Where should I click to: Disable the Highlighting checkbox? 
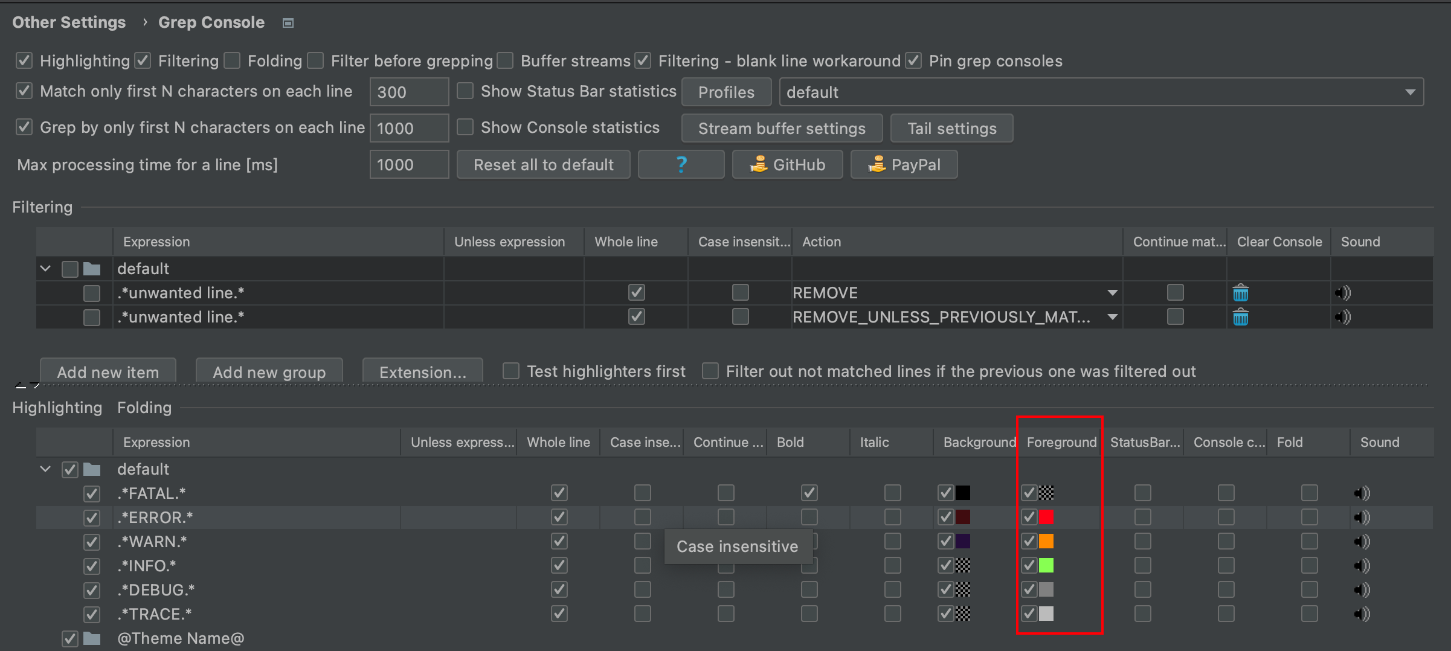point(24,60)
